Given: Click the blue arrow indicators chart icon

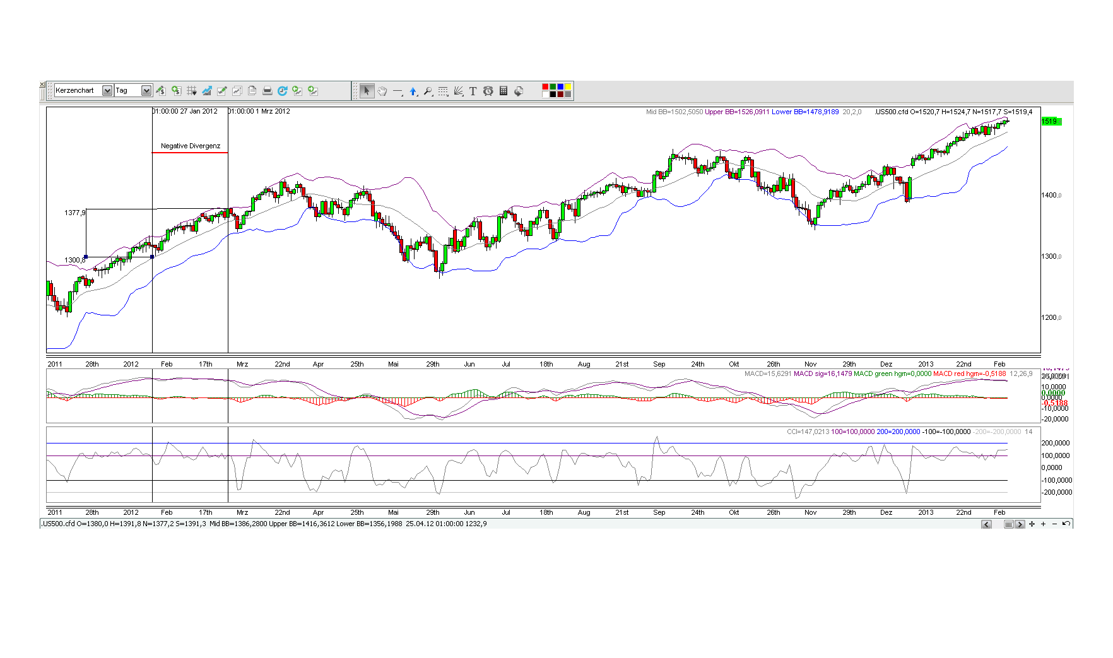Looking at the screenshot, I should coord(206,91).
